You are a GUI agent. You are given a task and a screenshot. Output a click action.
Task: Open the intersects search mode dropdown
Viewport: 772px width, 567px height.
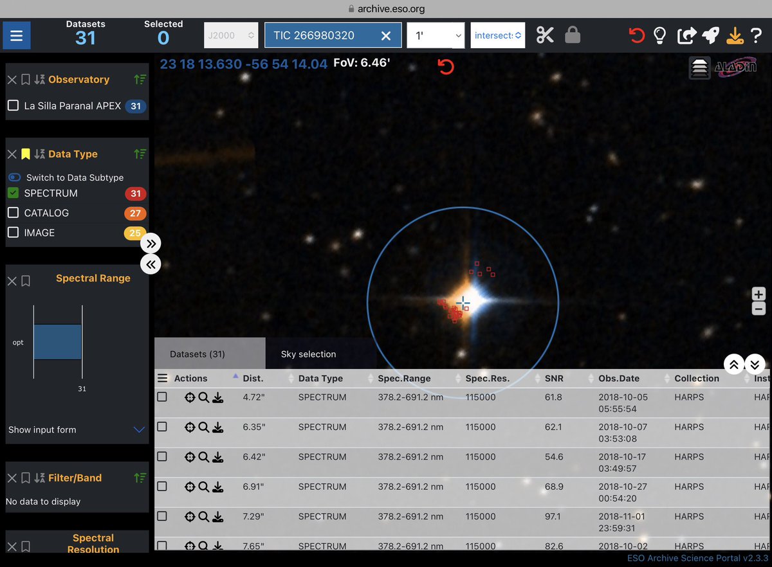(498, 35)
